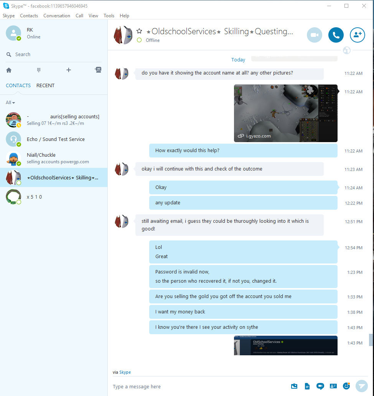The image size is (374, 396).
Task: Click the 'do you have it showing' message
Action: [229, 74]
